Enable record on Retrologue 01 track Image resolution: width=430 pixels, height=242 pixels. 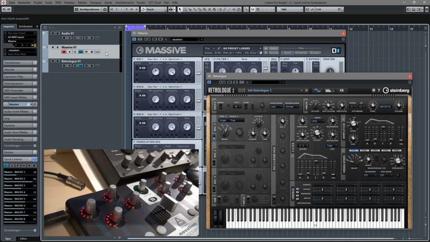[x=64, y=66]
